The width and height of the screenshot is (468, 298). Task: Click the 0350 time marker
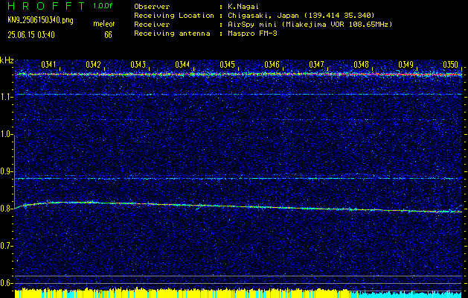pyautogui.click(x=450, y=65)
